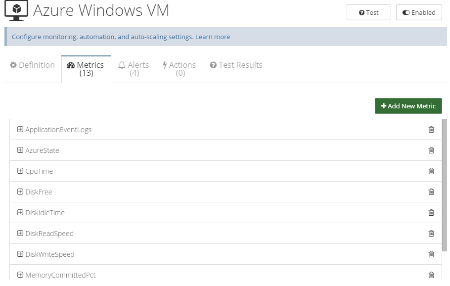Open the Actions (0) tab
This screenshot has height=286, width=450.
tap(180, 69)
